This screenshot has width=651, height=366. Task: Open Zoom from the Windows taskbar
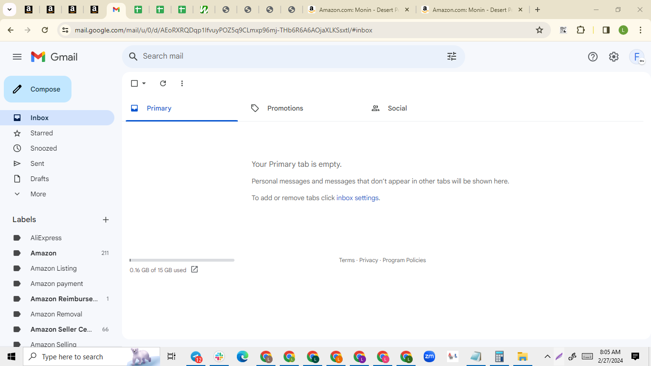[429, 356]
